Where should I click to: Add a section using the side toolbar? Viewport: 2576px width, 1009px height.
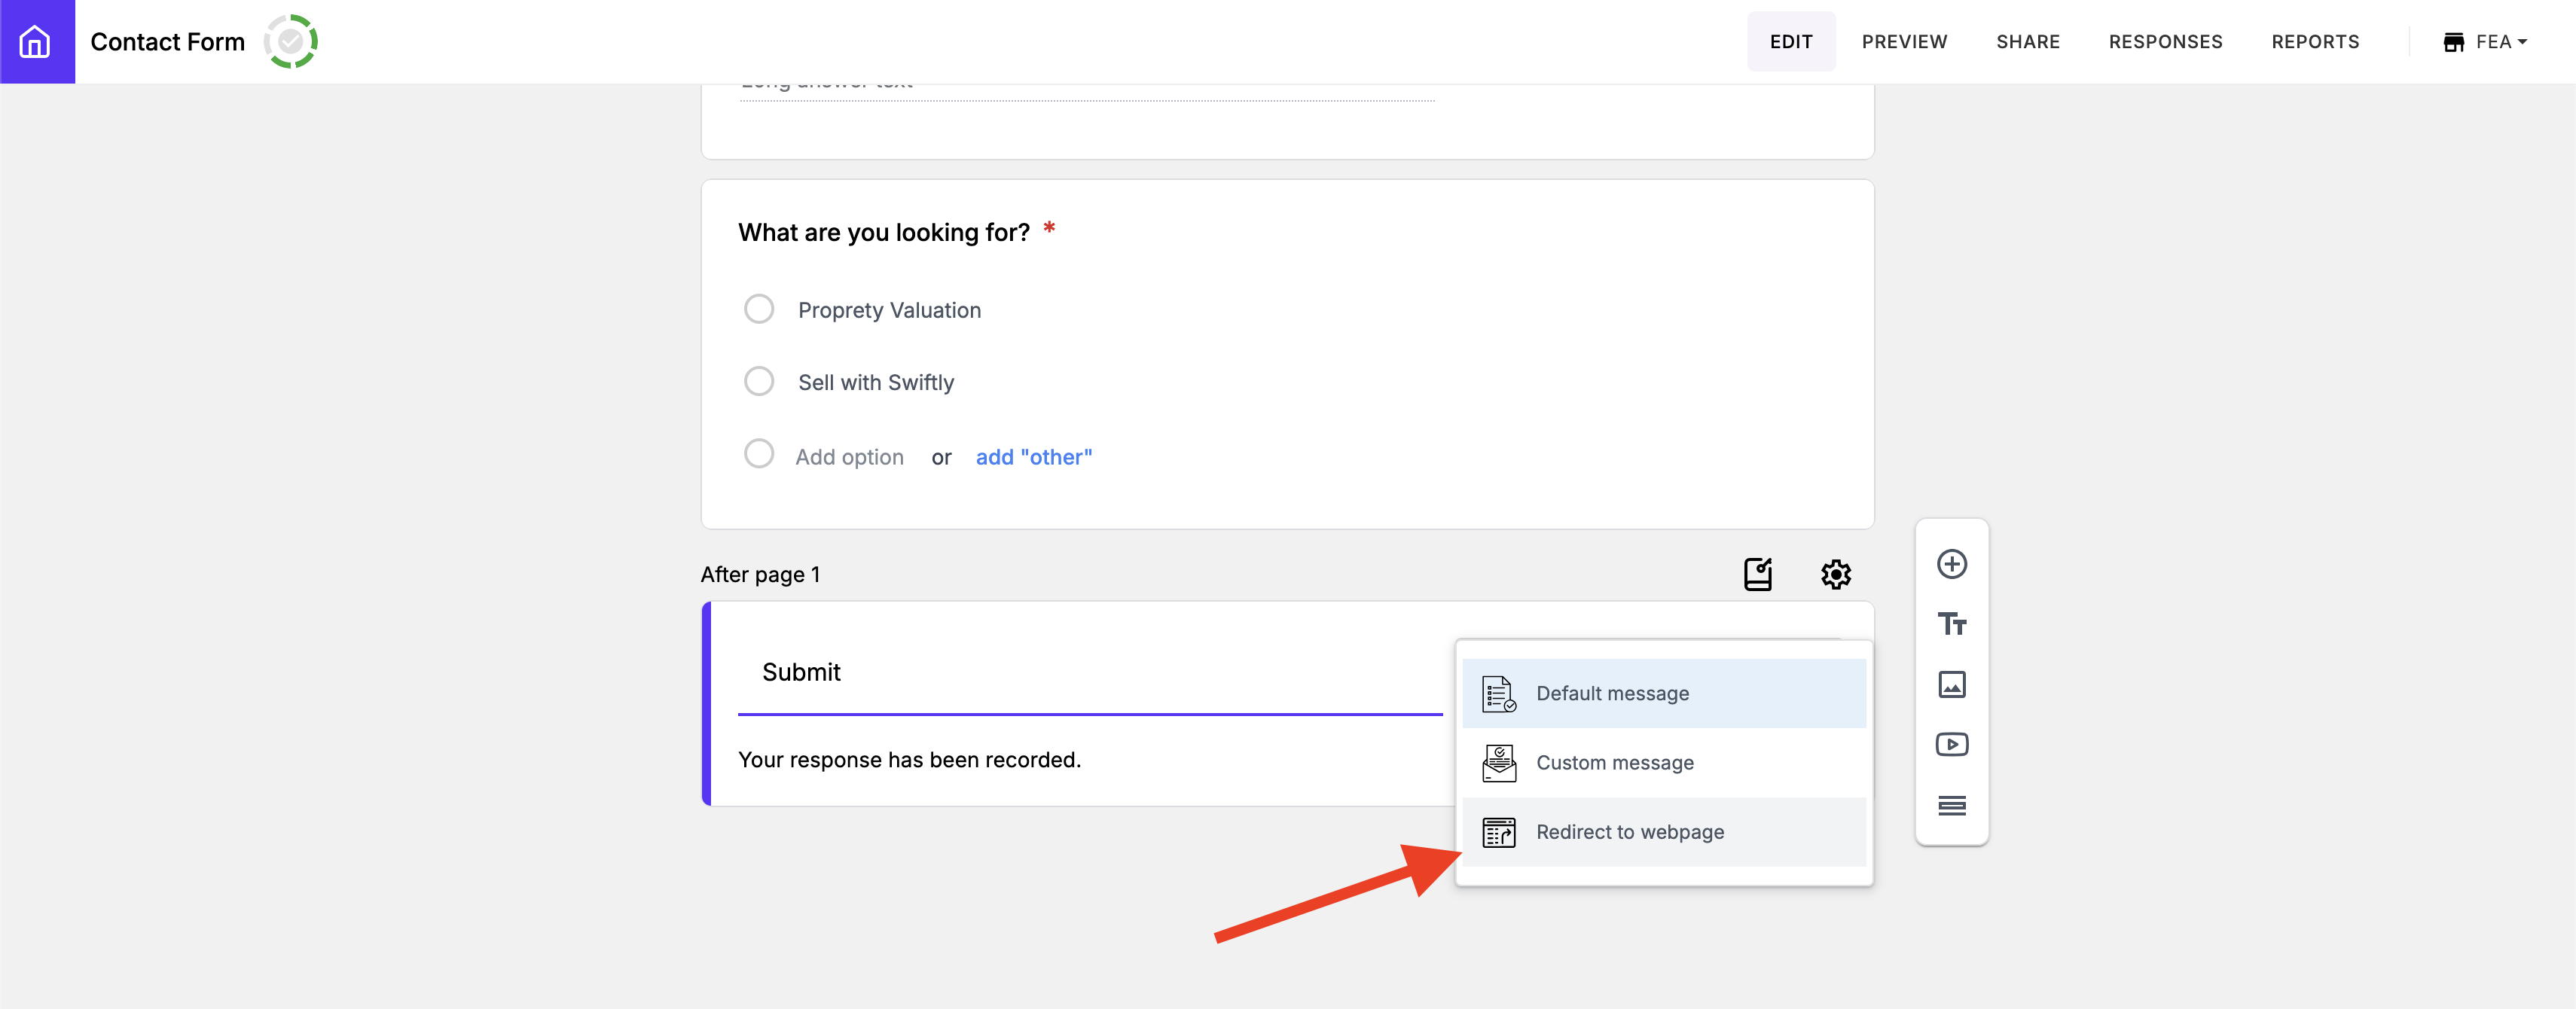click(1951, 806)
